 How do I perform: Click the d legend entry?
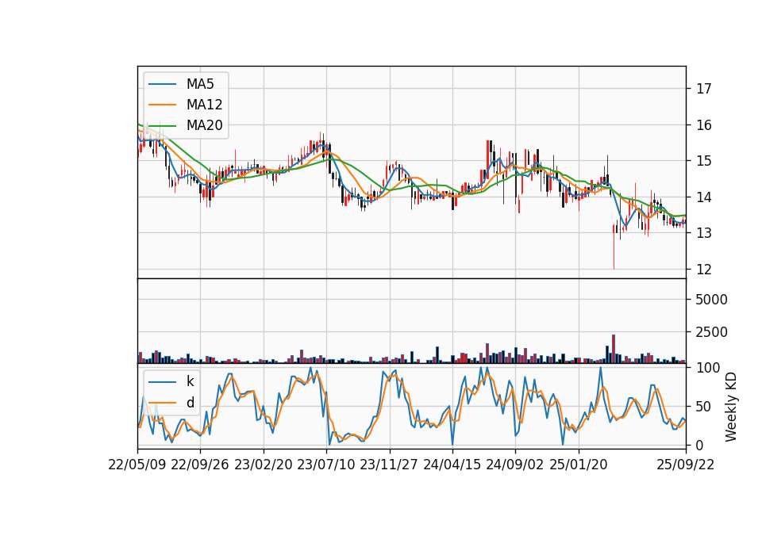pos(190,403)
